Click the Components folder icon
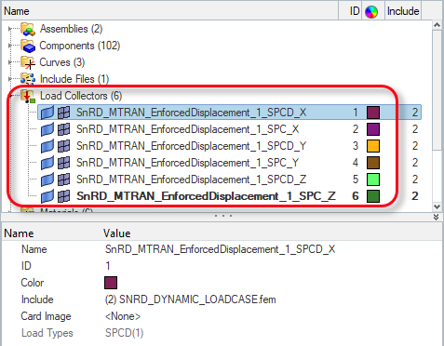The height and width of the screenshot is (346, 444). point(28,46)
